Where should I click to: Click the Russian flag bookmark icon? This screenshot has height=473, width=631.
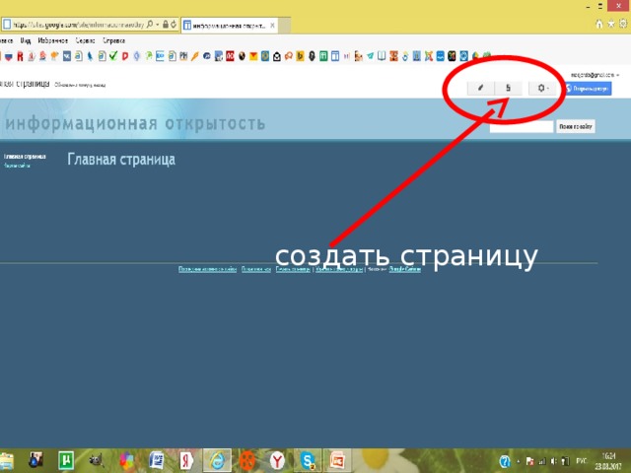click(x=9, y=57)
